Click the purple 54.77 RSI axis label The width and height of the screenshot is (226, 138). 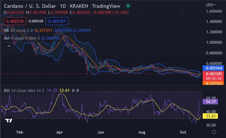point(210,102)
